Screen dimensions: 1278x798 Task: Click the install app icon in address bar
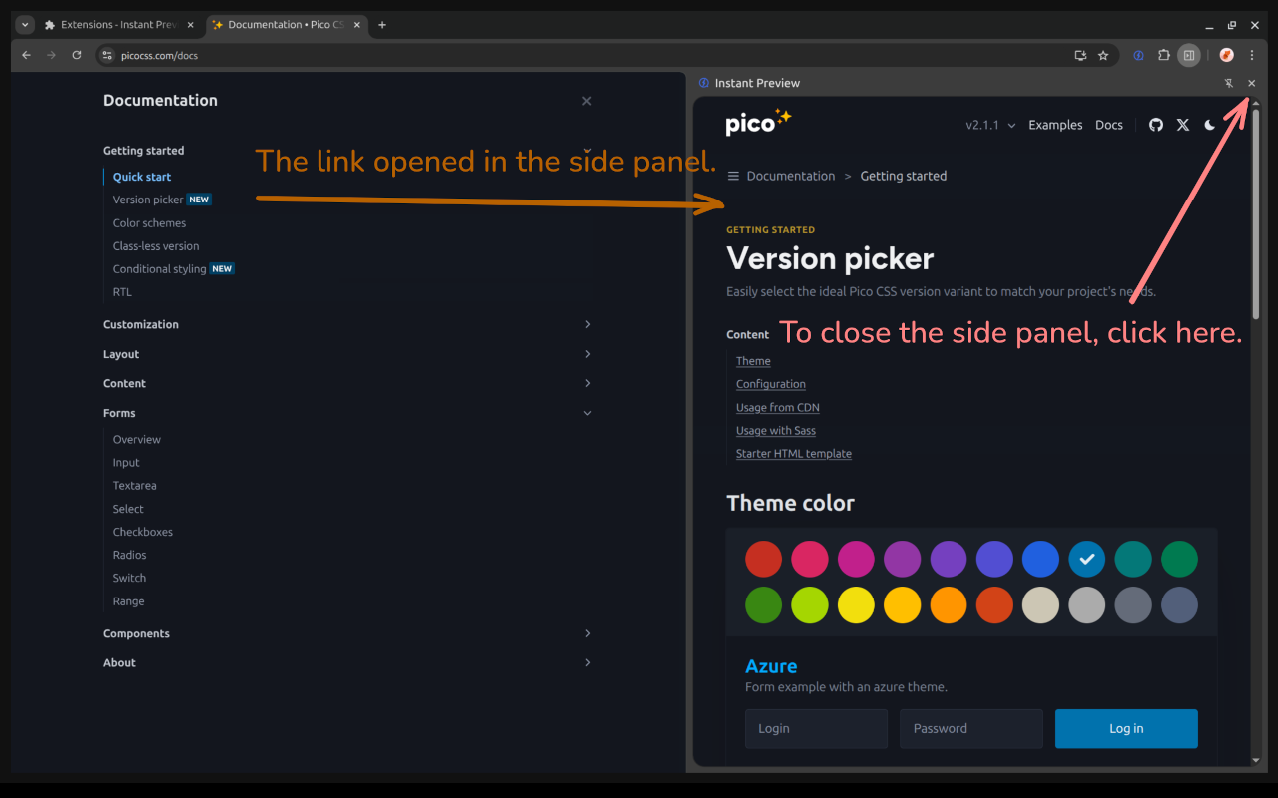coord(1080,55)
